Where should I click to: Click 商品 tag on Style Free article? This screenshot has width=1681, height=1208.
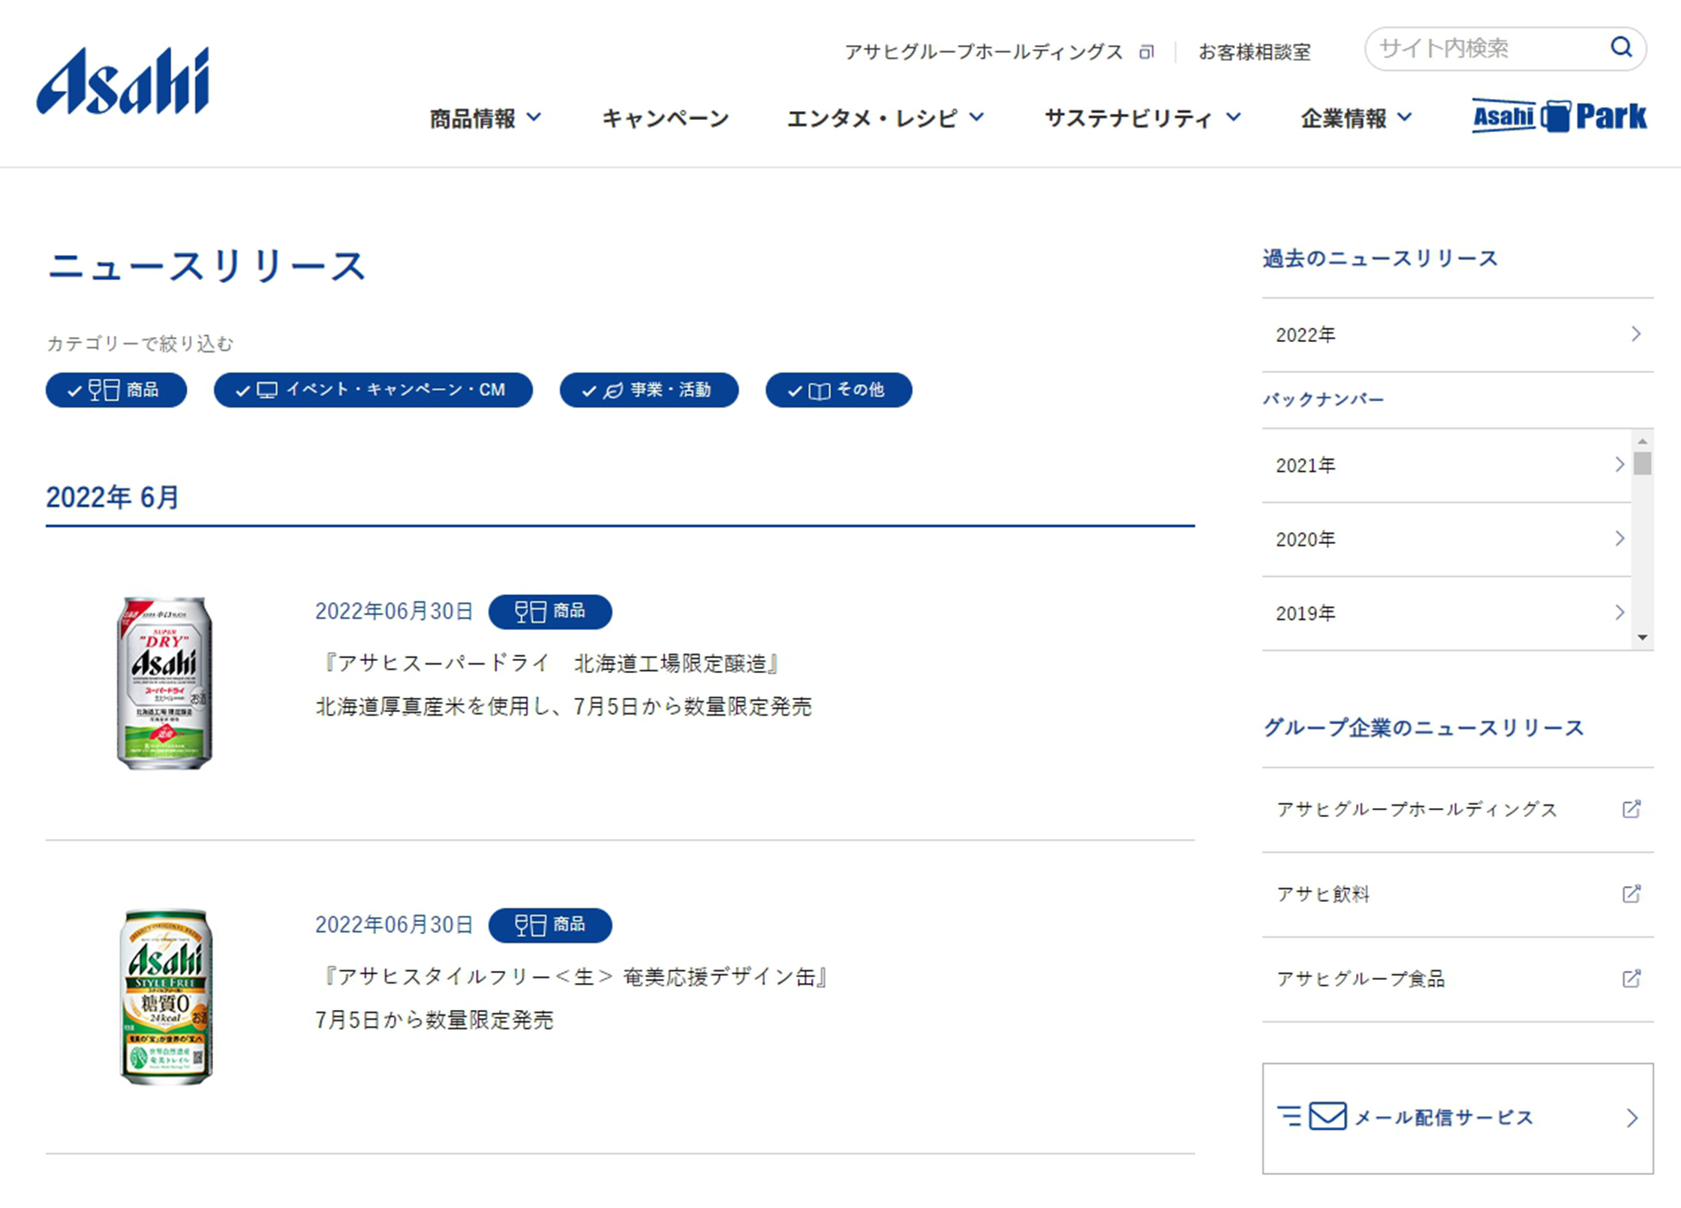pyautogui.click(x=550, y=924)
